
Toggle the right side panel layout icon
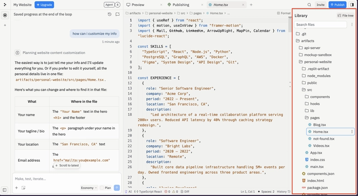(x=352, y=5)
